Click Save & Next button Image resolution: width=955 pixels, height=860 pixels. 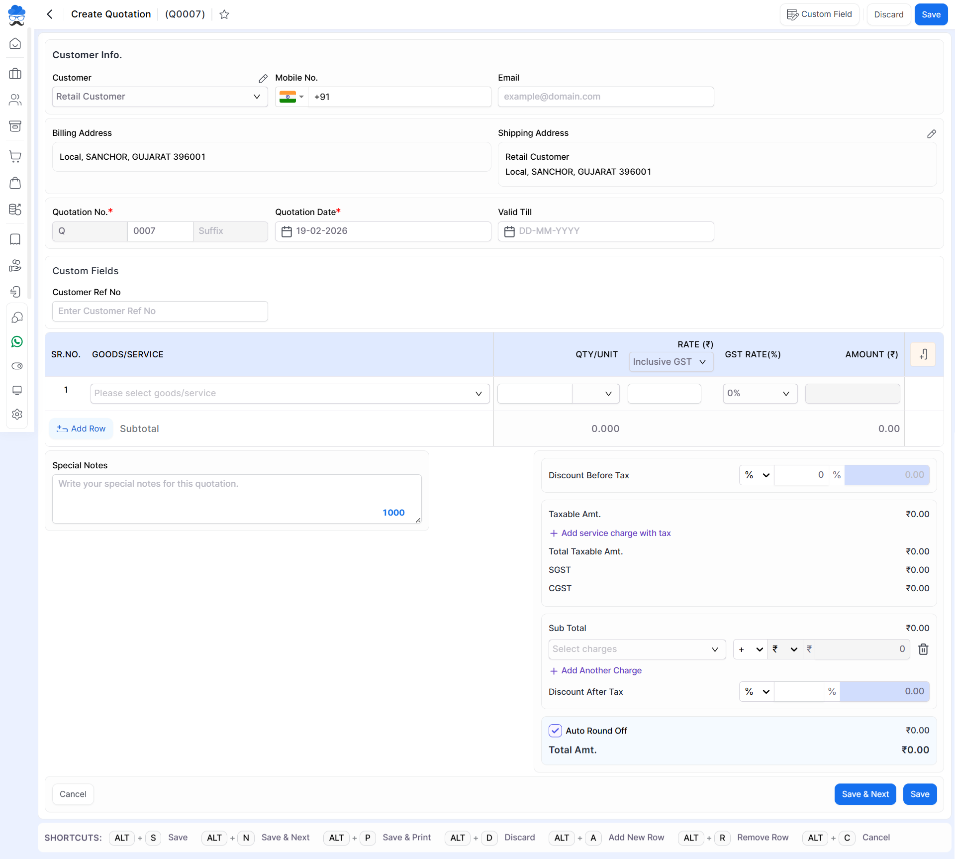click(x=864, y=794)
